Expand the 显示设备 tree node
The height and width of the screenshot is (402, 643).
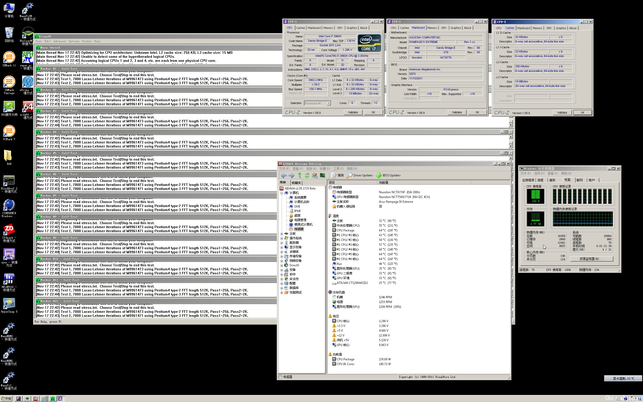tap(282, 247)
